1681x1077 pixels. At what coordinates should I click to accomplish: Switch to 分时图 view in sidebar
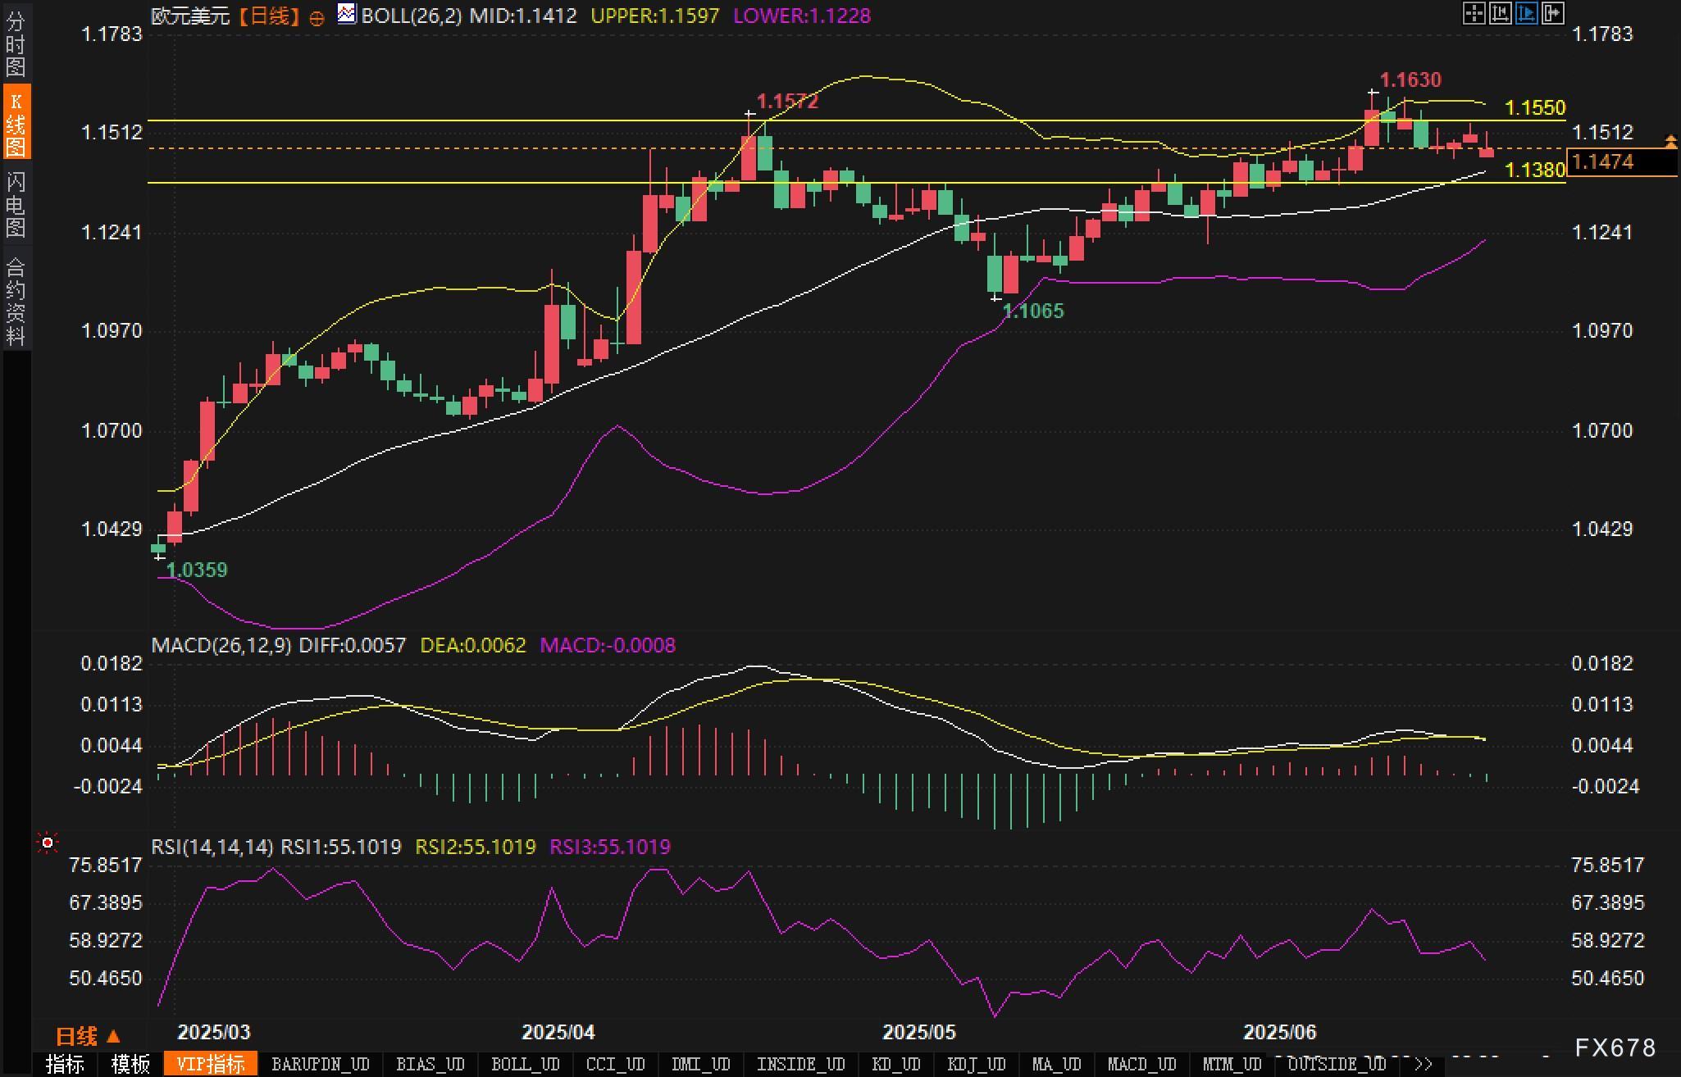(x=16, y=43)
